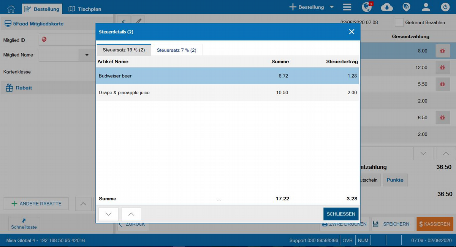The image size is (456, 247).
Task: Click the cloud download icon
Action: pos(387,7)
